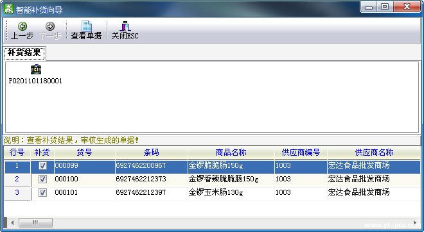Sort by 货号 column header

85,153
